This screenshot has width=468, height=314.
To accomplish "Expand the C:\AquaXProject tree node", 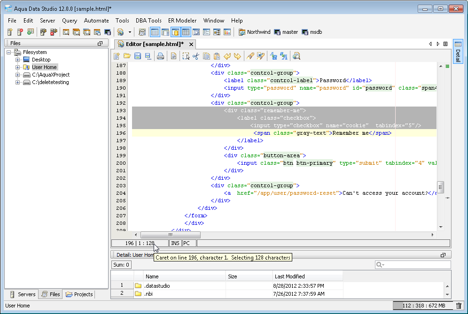I will (x=18, y=75).
